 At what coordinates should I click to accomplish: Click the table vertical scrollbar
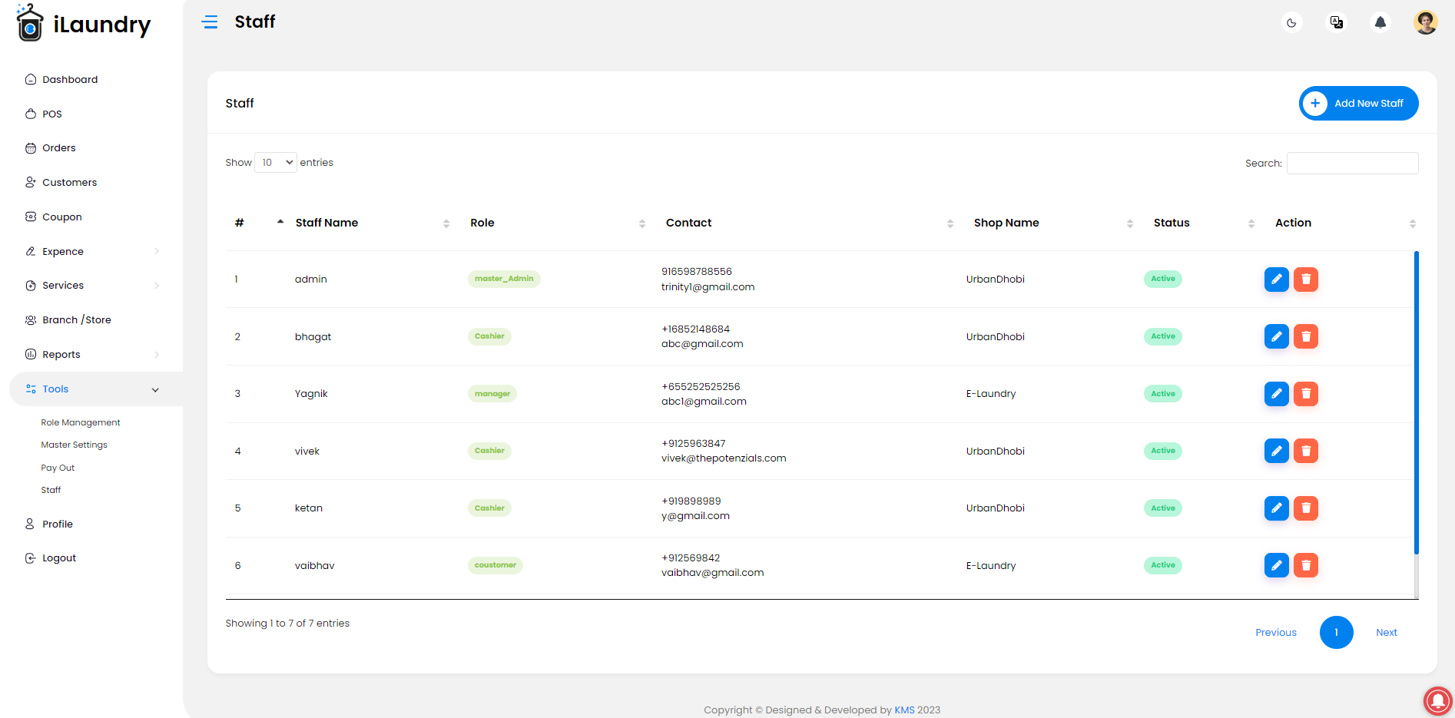[x=1416, y=403]
